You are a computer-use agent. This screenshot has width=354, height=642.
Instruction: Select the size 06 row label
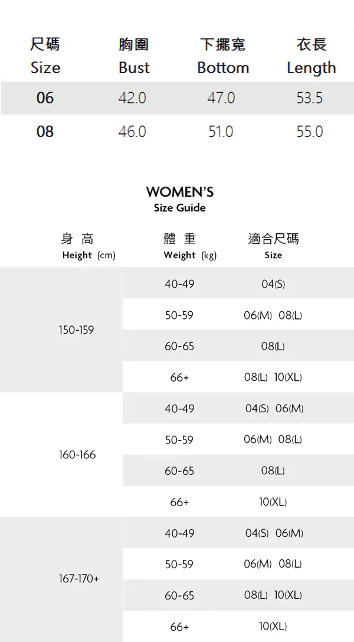pos(45,98)
